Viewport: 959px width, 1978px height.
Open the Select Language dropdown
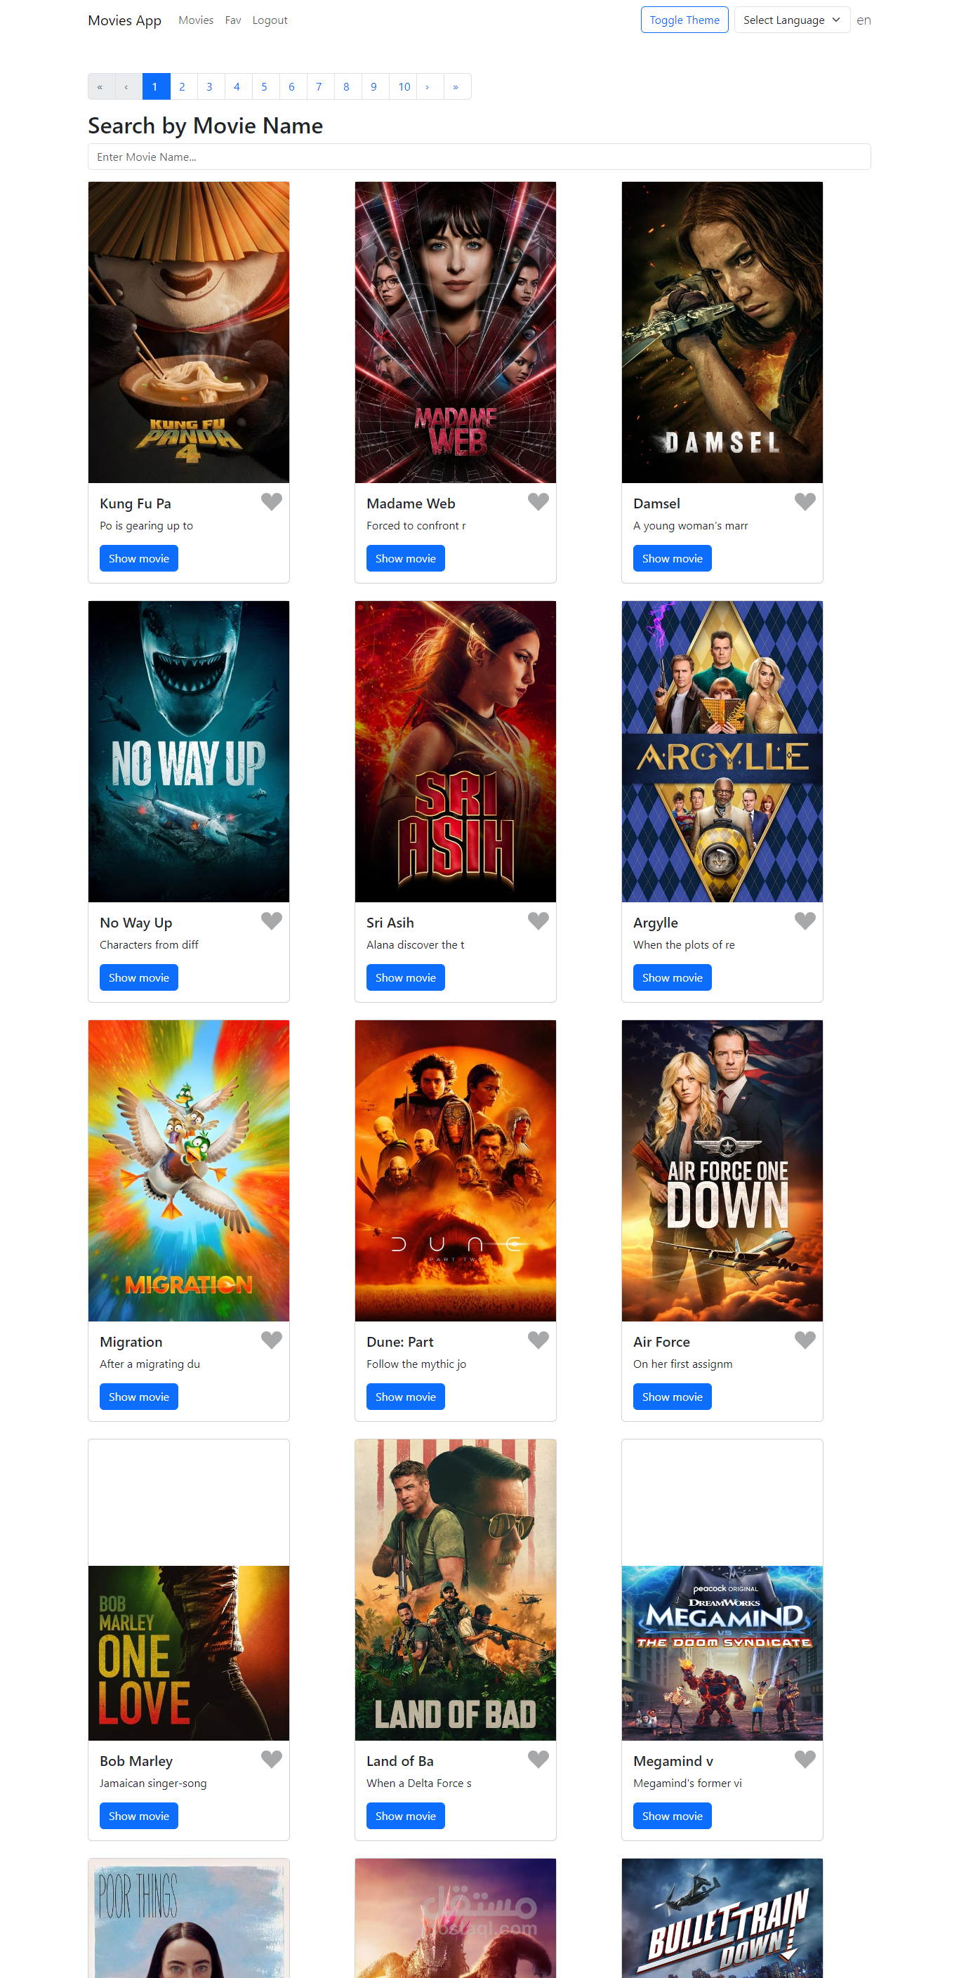792,20
